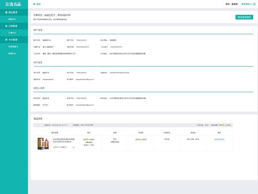Click the 商品管理 section icon
This screenshot has width=258, height=194.
coord(6,12)
